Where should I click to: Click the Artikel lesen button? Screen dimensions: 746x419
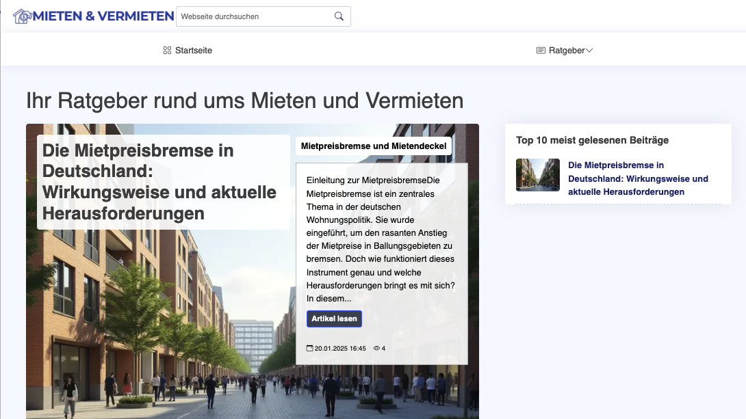334,319
